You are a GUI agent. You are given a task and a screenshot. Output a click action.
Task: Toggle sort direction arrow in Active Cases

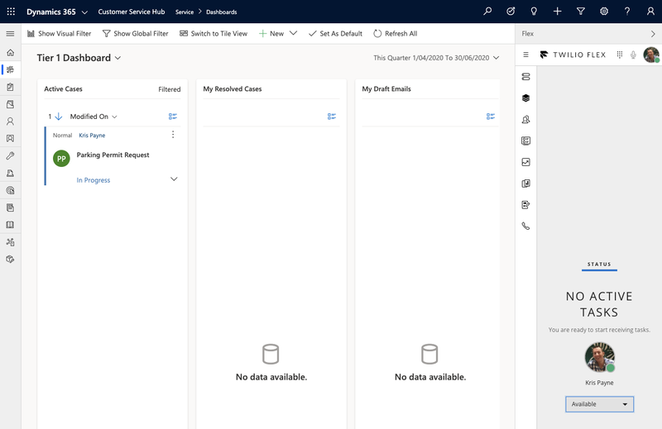tap(58, 117)
